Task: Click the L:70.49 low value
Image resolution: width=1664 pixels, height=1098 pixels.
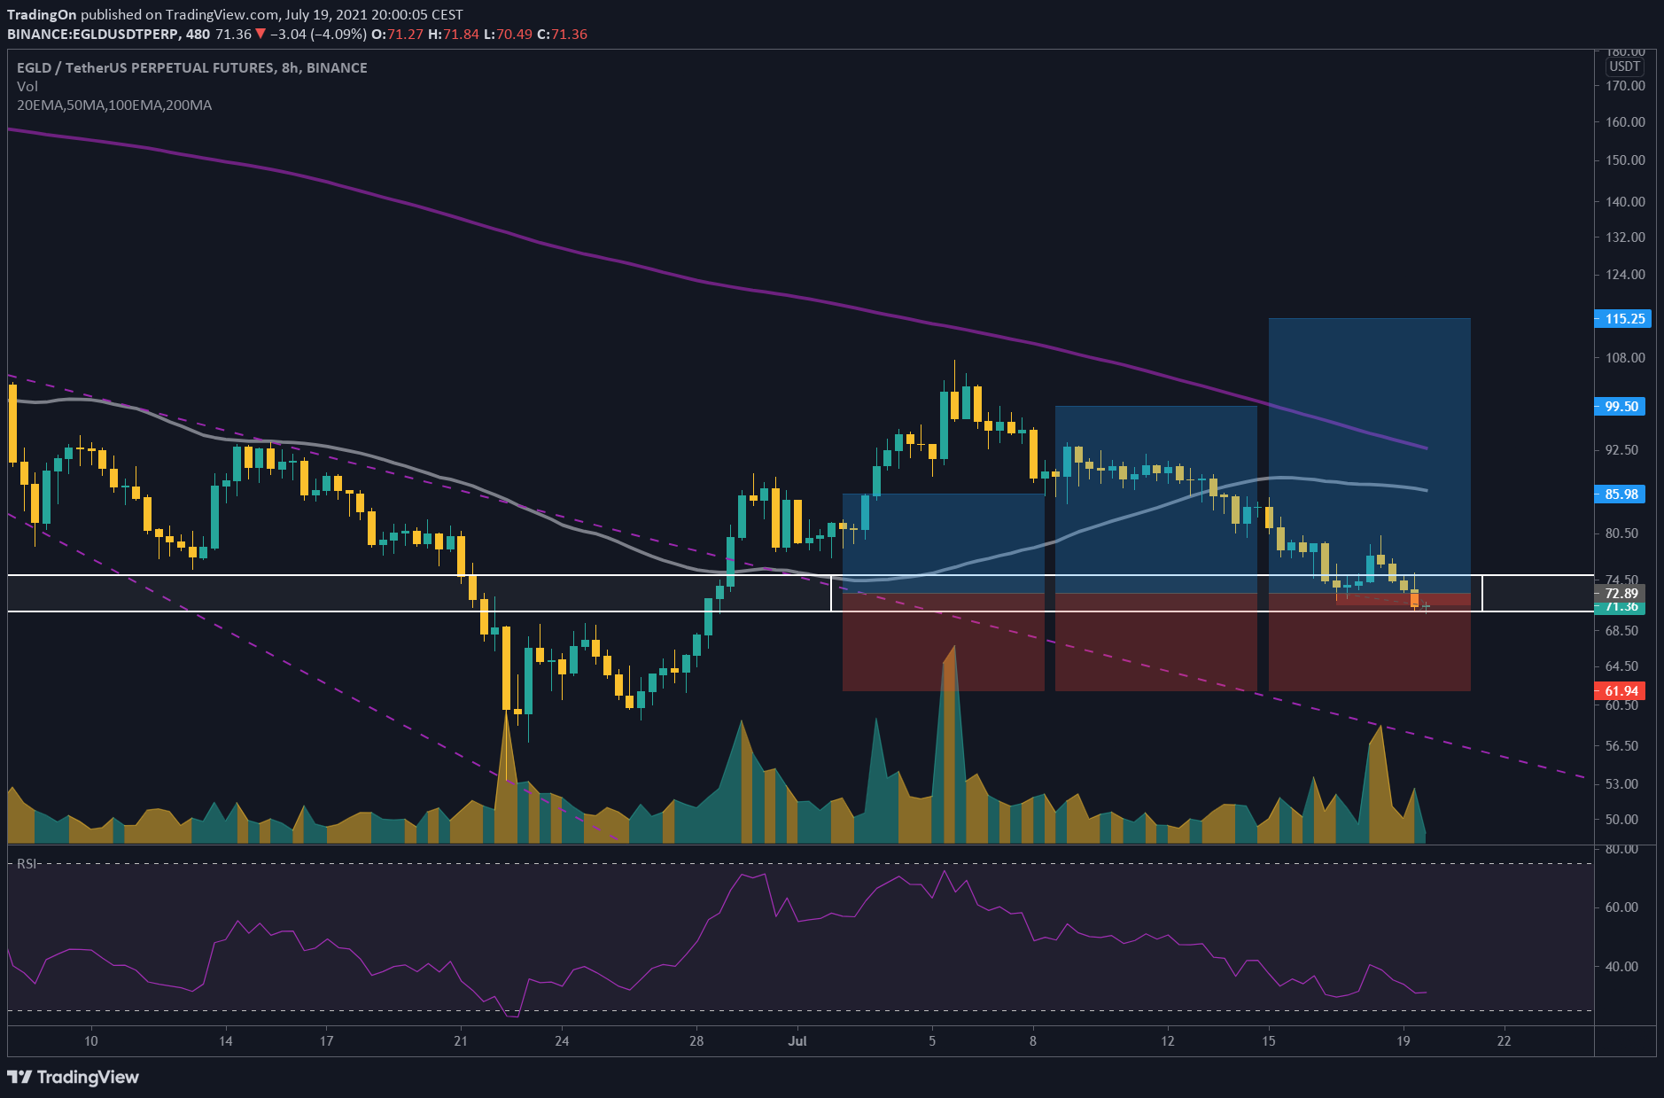Action: pyautogui.click(x=508, y=34)
